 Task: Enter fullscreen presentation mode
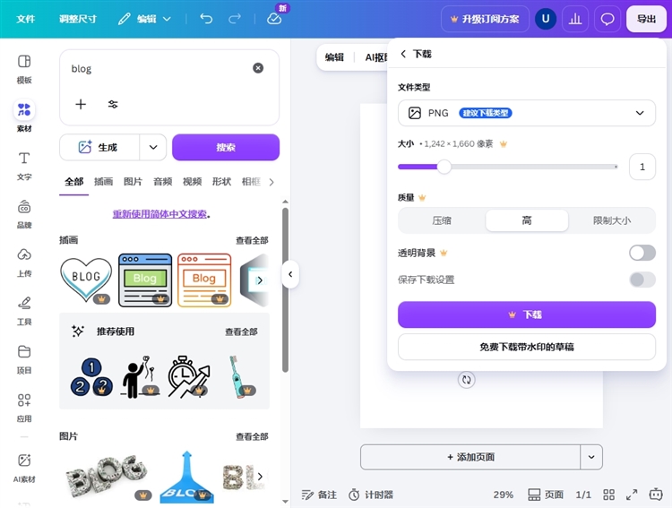pos(632,495)
